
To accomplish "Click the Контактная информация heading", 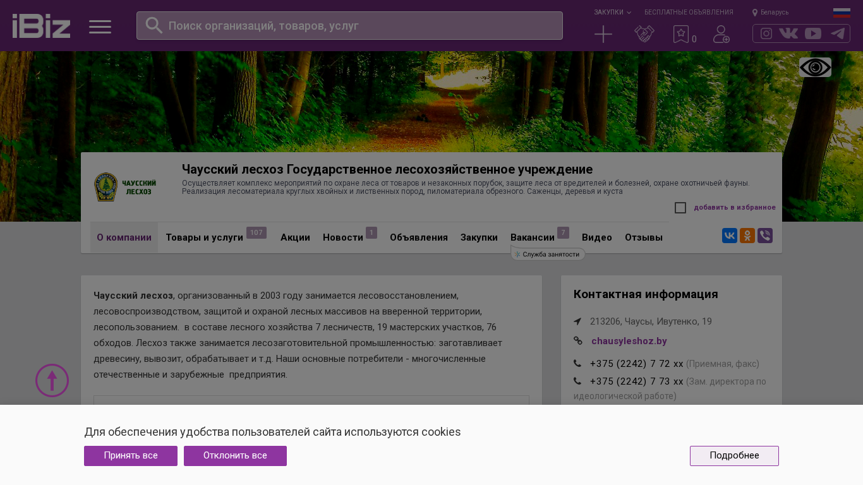I will click(646, 294).
